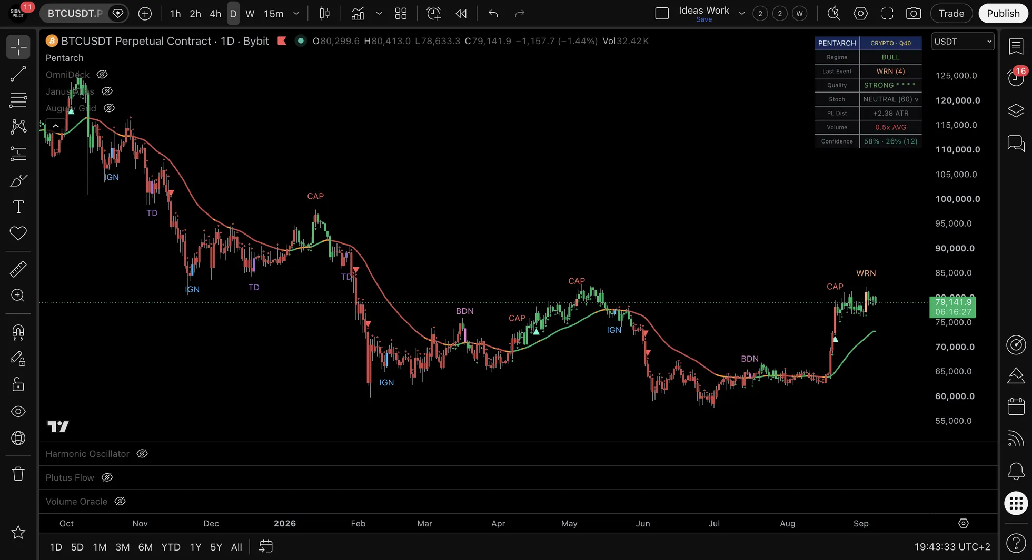The width and height of the screenshot is (1032, 560).
Task: Click the Publish button
Action: (x=1003, y=13)
